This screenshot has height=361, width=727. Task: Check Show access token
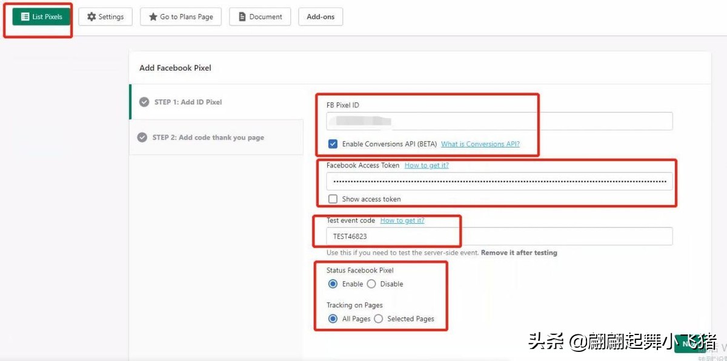click(333, 198)
